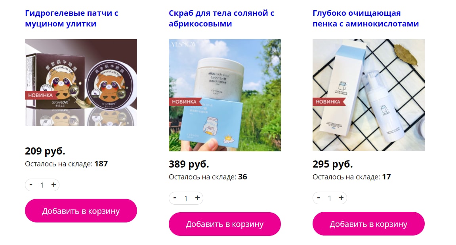Viewport: 456px width, 245px height.
Task: Select the quantity field for eye patches
Action: point(42,185)
